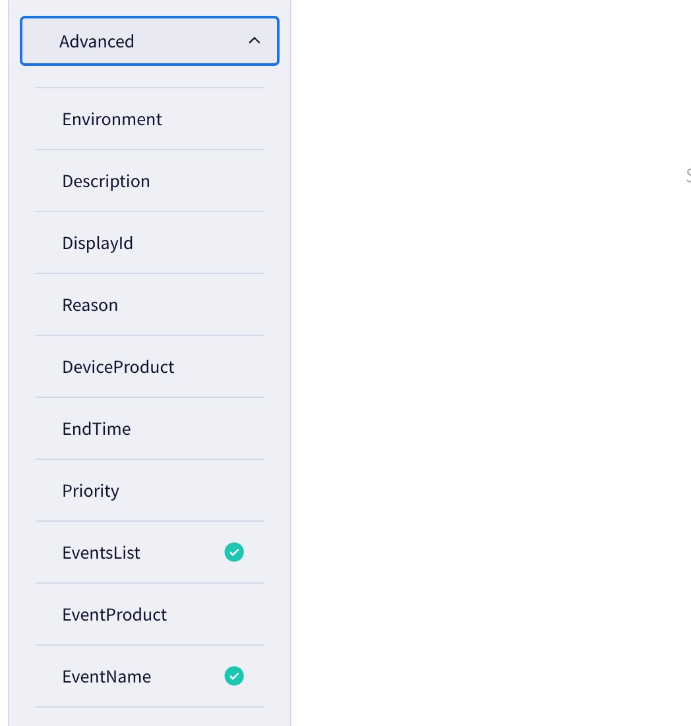691x726 pixels.
Task: Open the DeviceProduct entry
Action: 149,367
